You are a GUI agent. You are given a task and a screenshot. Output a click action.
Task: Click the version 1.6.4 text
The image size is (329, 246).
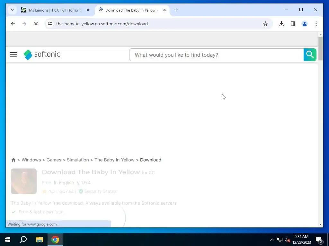pos(84,183)
